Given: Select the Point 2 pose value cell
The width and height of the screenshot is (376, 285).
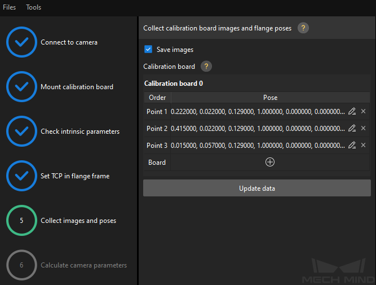Looking at the screenshot, I should [258, 129].
